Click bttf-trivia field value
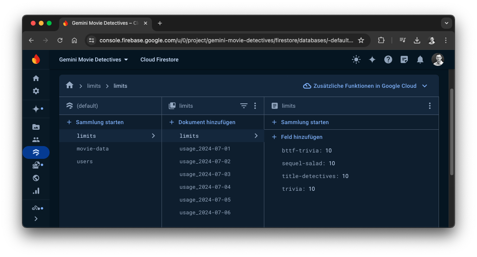Viewport: 477px width, 257px height. click(329, 151)
